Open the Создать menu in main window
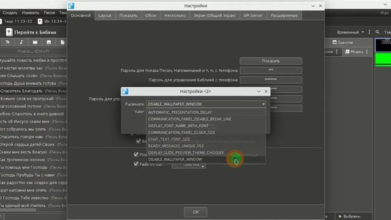The image size is (391, 220). click(x=10, y=13)
